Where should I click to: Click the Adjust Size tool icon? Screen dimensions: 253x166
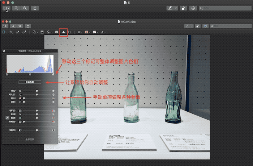69,32
